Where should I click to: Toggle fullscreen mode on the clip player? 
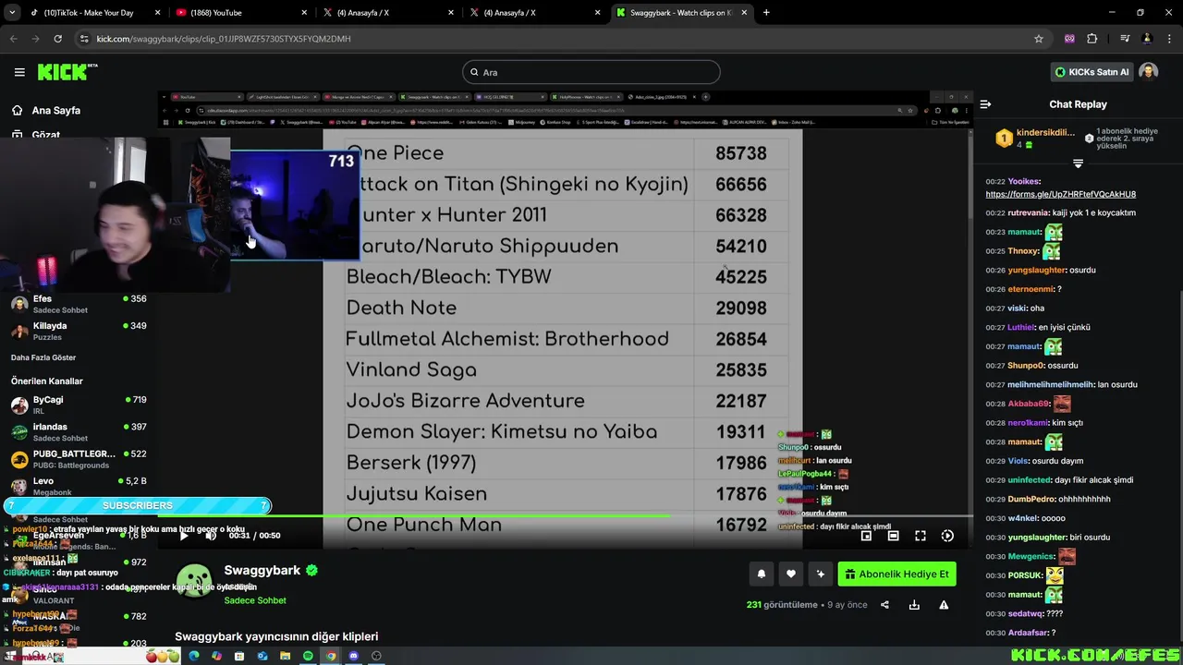pyautogui.click(x=921, y=536)
